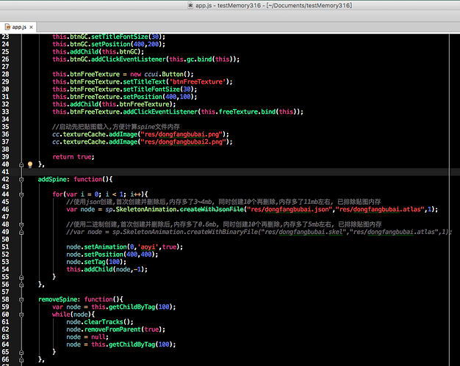This screenshot has height=366, width=460.
Task: Select the app.js editor tab
Action: pyautogui.click(x=19, y=27)
